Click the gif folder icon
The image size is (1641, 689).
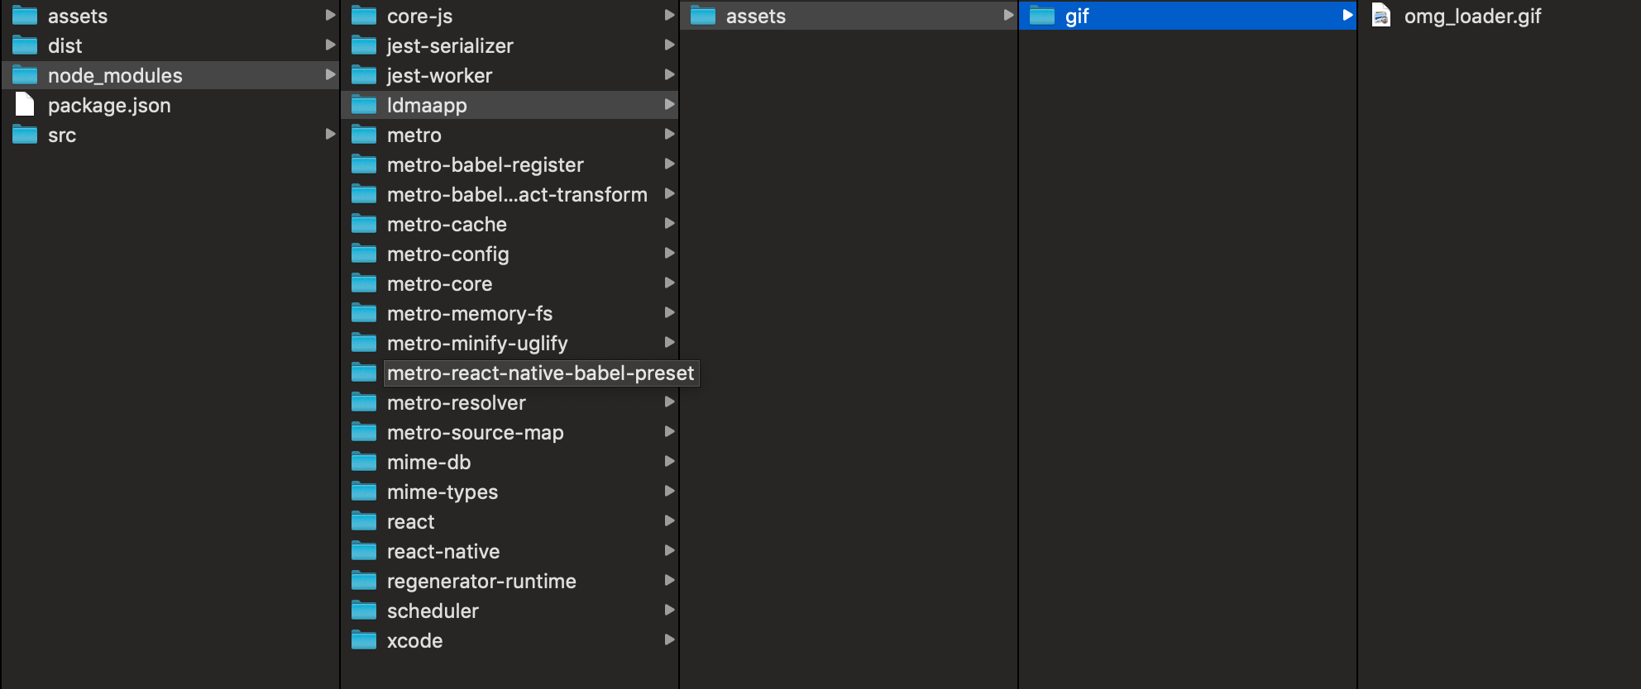pyautogui.click(x=1042, y=16)
